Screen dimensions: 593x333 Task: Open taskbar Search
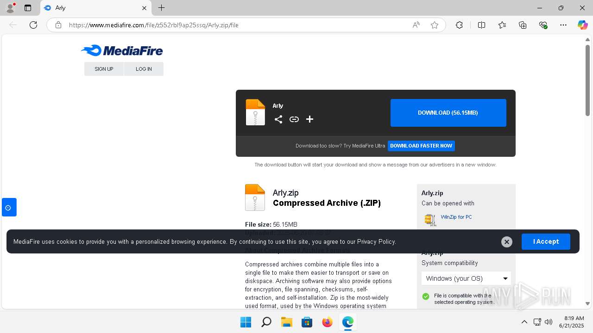(266, 322)
